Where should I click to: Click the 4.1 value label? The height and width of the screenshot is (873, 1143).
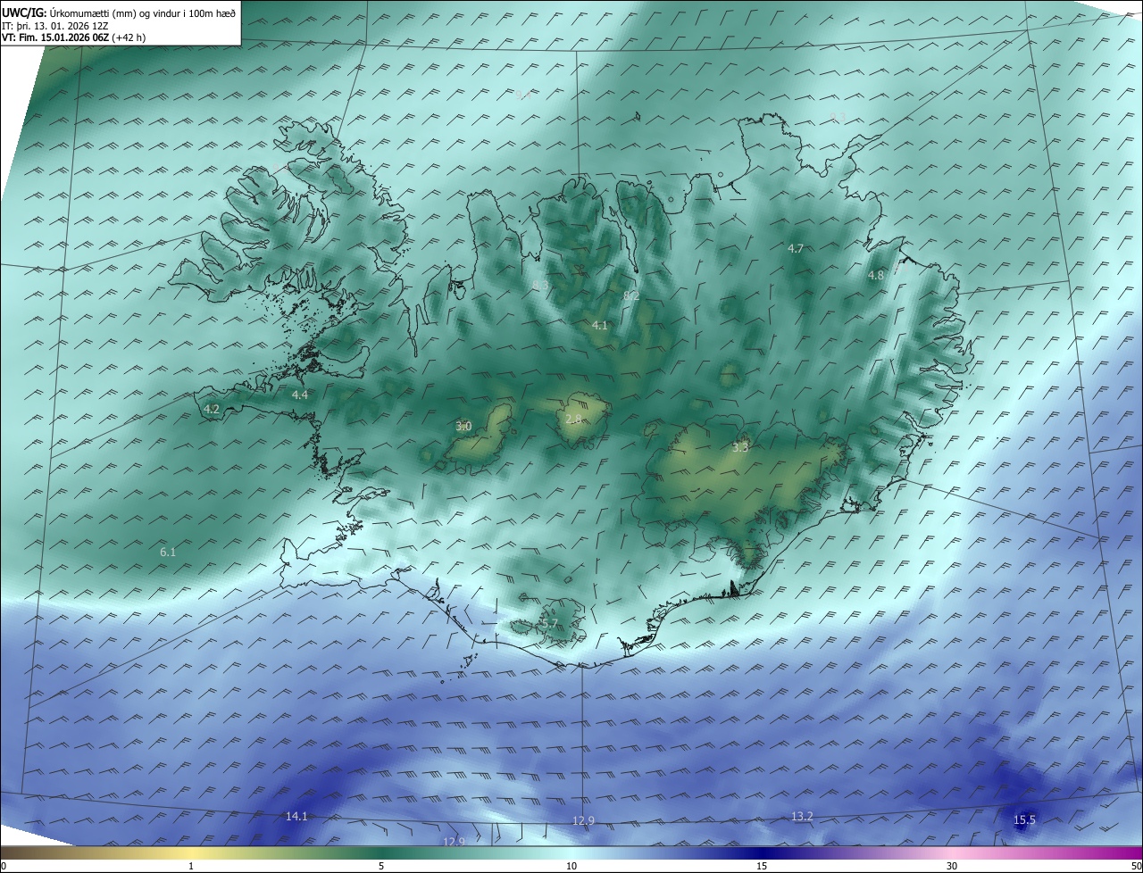coord(599,325)
